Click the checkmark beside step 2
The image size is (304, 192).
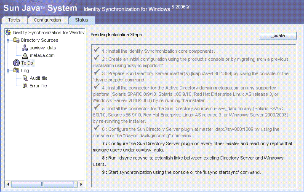(96, 58)
